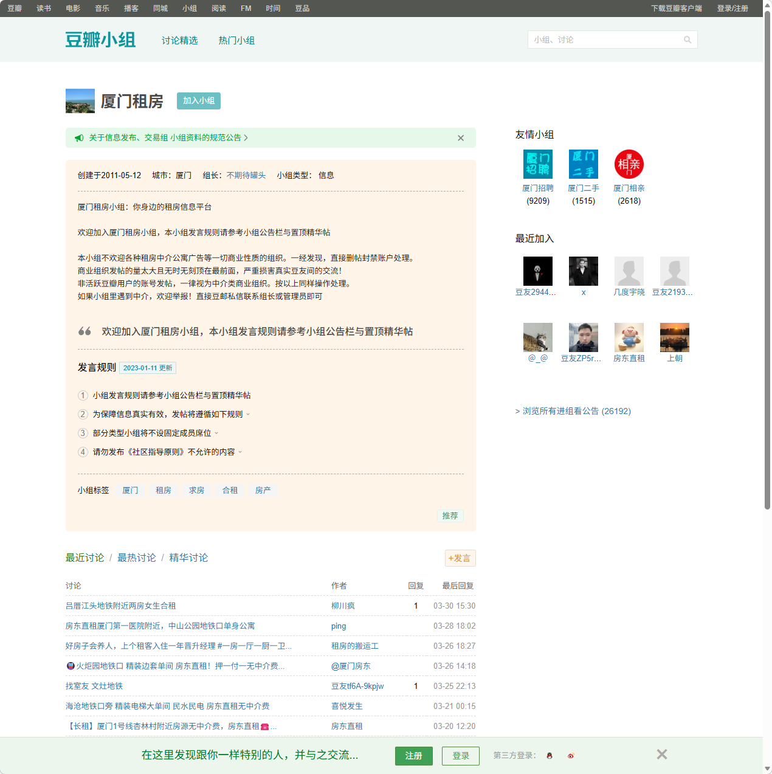Expand the rule about 固定成员席位
The height and width of the screenshot is (774, 772).
(218, 433)
